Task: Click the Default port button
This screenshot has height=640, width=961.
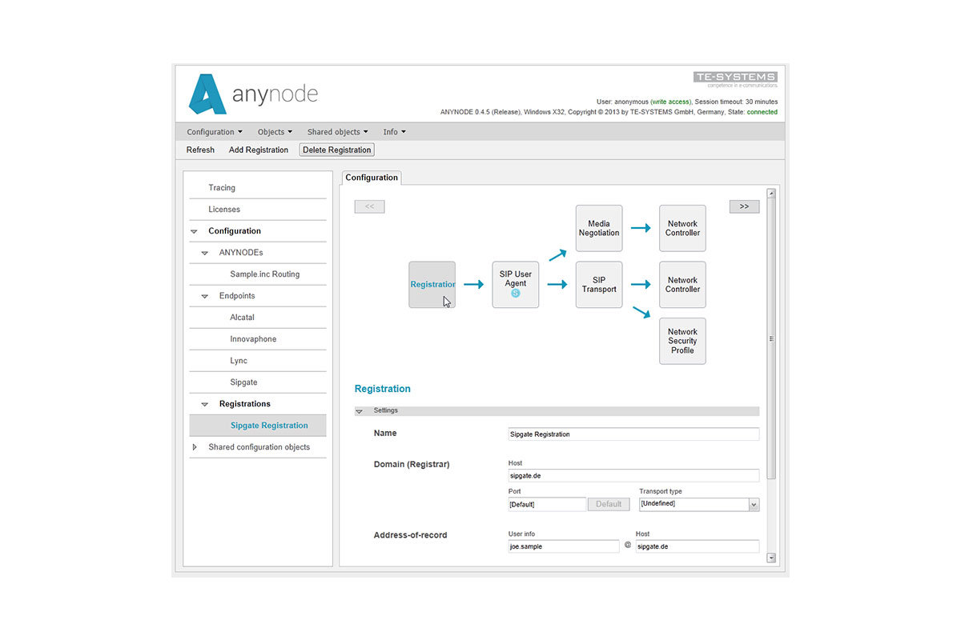Action: click(x=609, y=505)
